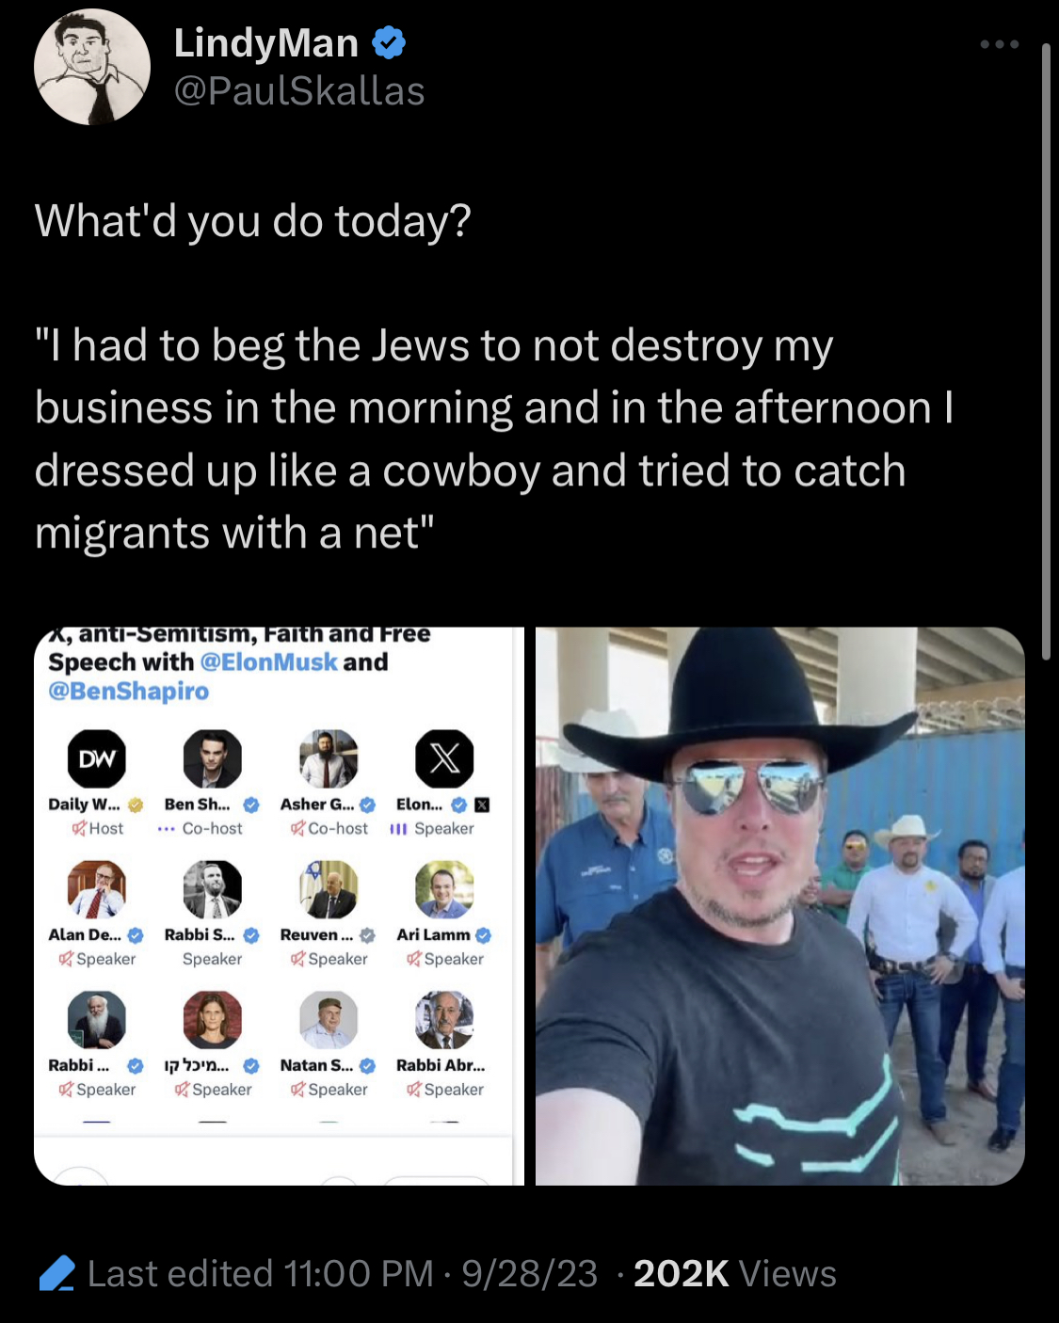Click the DW Daily Wire host avatar
1059x1323 pixels.
point(96,758)
